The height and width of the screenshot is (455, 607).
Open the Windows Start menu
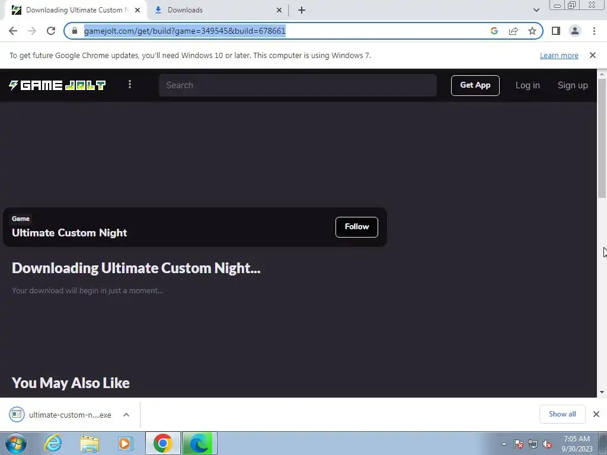[x=16, y=443]
